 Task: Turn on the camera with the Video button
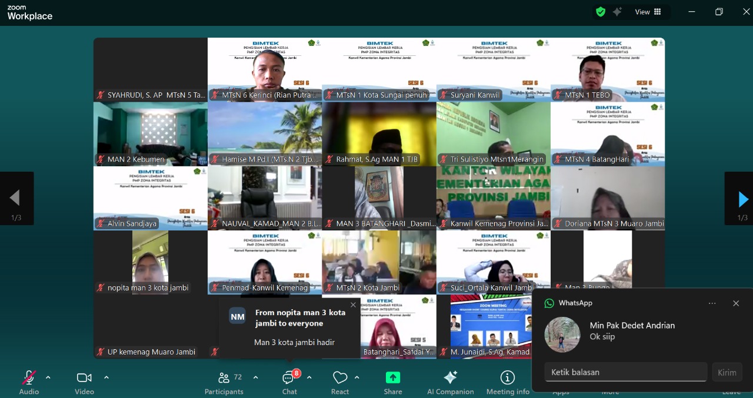[84, 378]
